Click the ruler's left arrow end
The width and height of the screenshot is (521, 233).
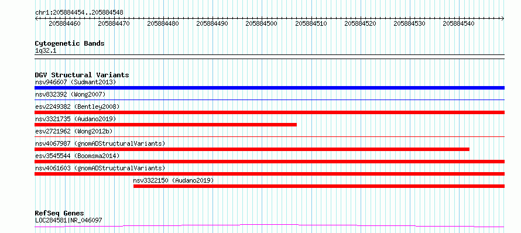pos(36,19)
